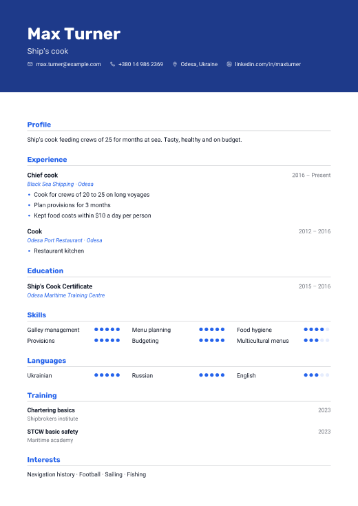The image size is (358, 506).
Task: Click the phone number +380 14 986 2369
Action: tap(140, 64)
